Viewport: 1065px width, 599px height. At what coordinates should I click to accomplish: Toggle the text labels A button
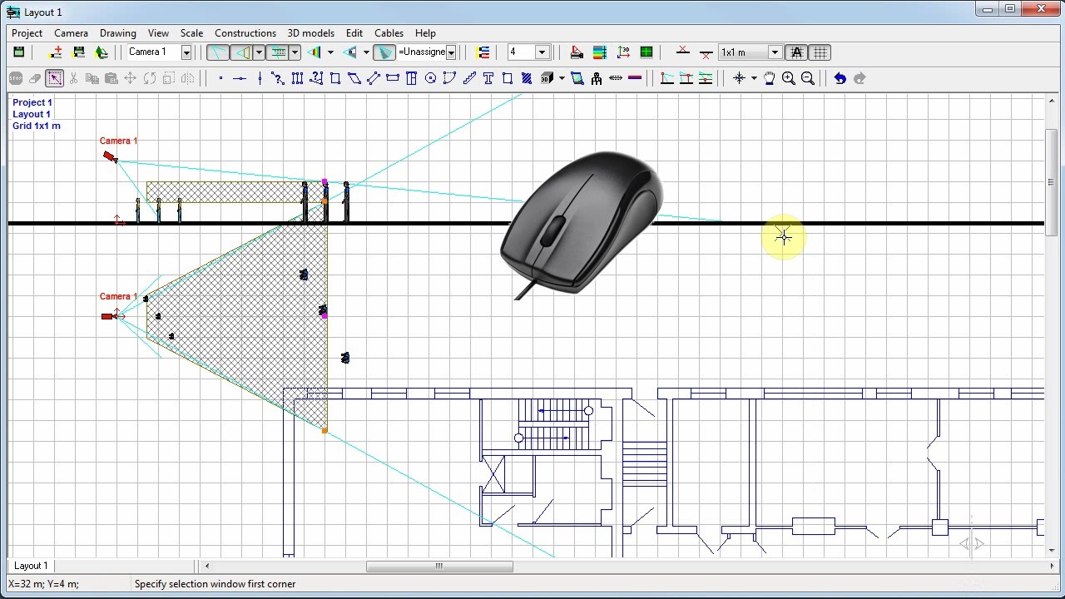(x=796, y=52)
